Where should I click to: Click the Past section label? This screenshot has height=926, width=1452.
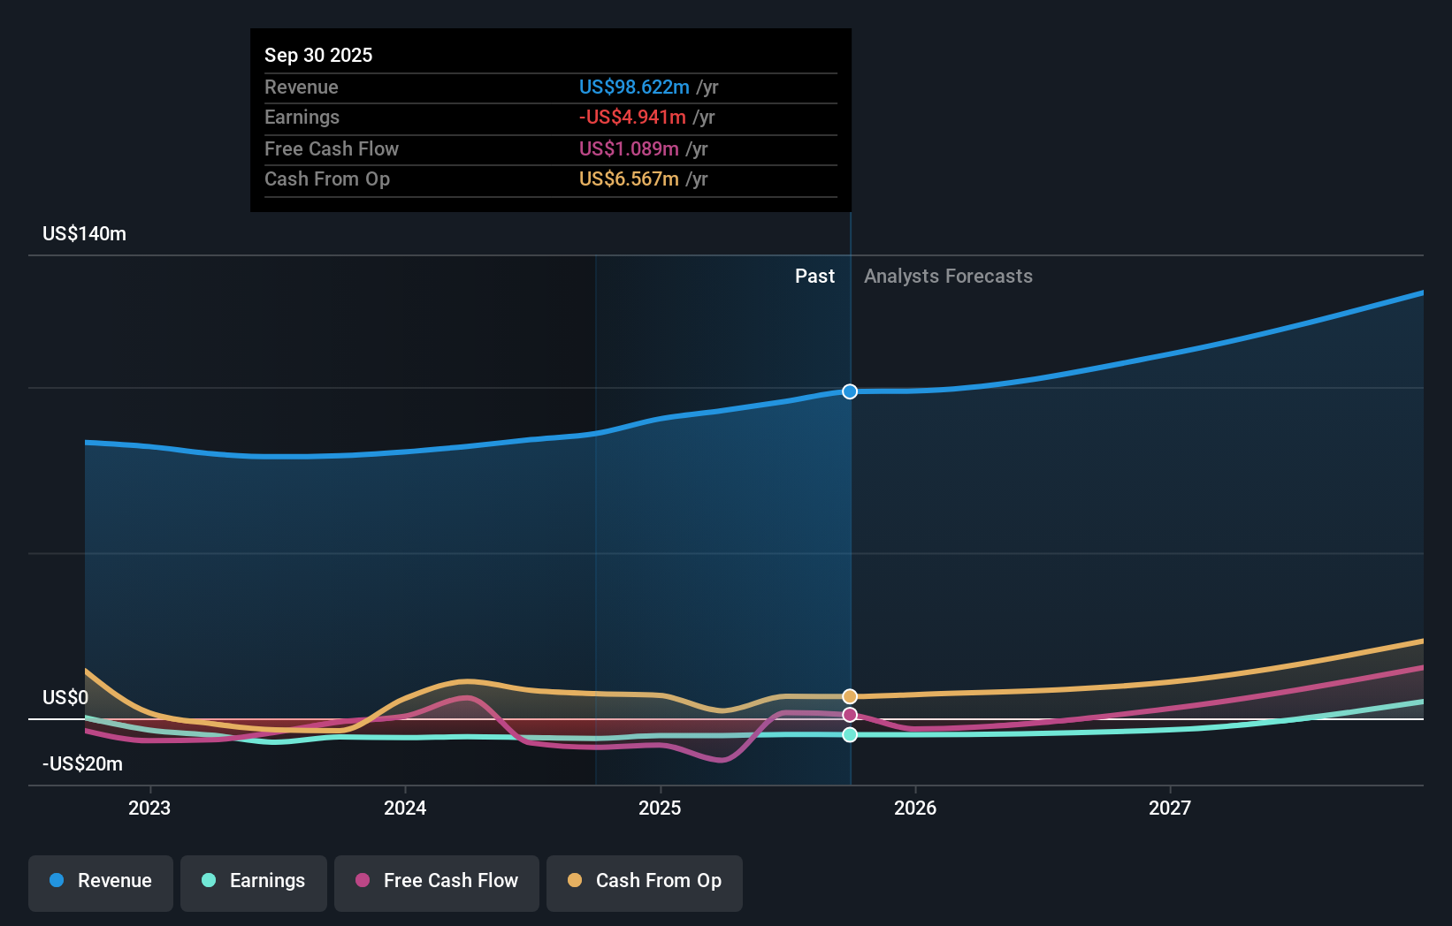click(x=814, y=276)
